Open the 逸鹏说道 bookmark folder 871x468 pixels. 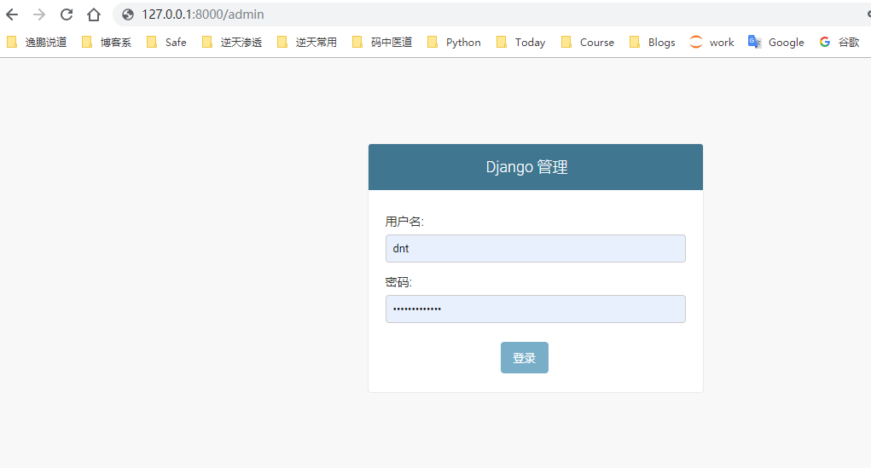37,42
